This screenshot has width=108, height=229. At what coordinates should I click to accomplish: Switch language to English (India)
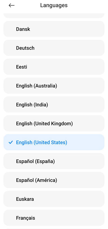coord(54,105)
